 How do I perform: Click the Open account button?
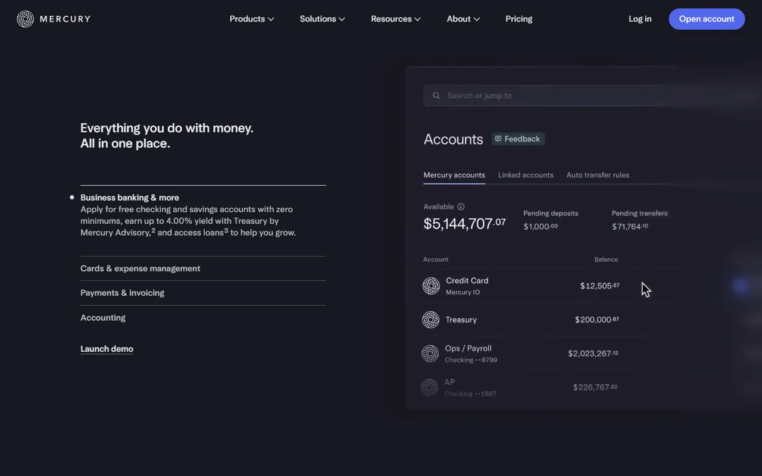click(707, 19)
